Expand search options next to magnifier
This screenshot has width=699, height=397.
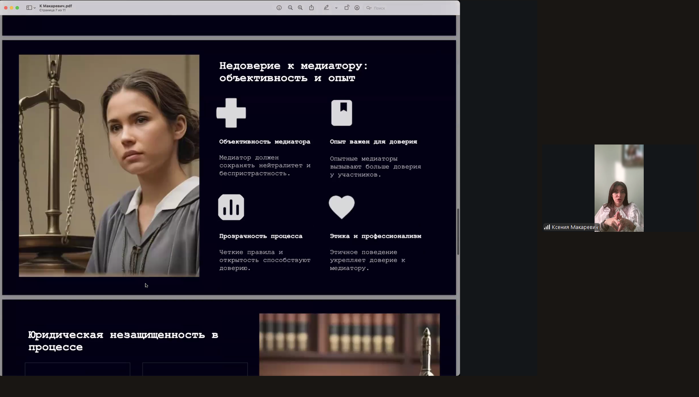tap(369, 8)
